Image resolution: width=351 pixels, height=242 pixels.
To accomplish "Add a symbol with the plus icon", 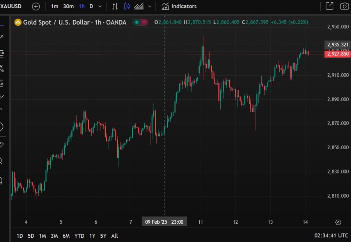I will tap(36, 6).
